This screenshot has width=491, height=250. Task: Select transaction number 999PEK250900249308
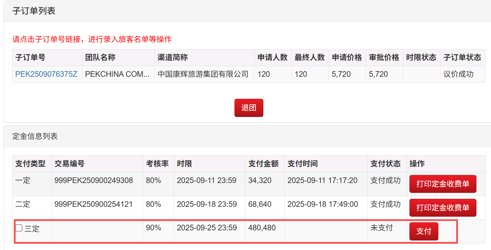coord(93,180)
